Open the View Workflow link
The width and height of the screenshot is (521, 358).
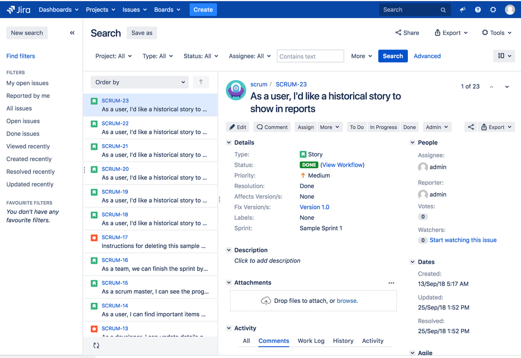(343, 165)
